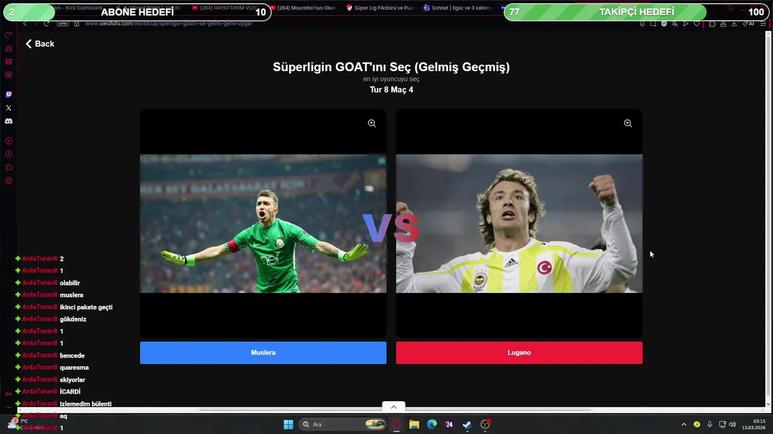Switch to the Sohbet Teams tab
773x434 pixels.
458,8
